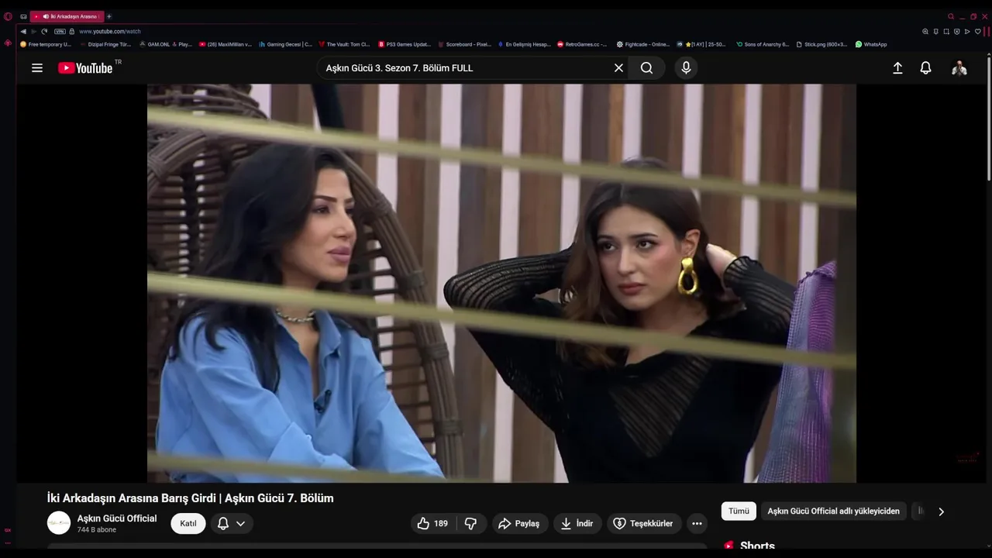Join the channel with Katıl button
The height and width of the screenshot is (558, 992).
(188, 523)
